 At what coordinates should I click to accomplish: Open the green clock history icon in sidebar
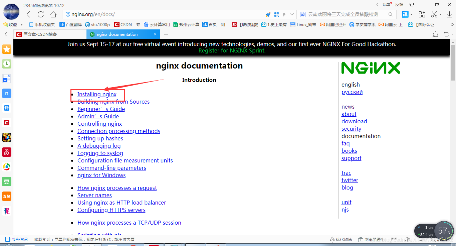7,64
